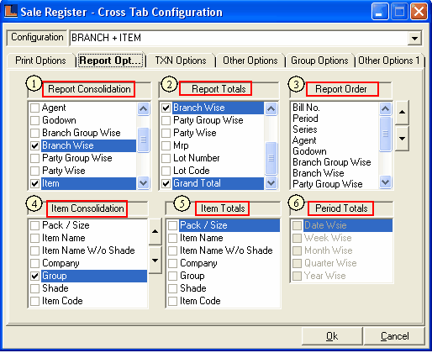Move Item Consolidation entry up arrow
Screen dimensions: 432x353
tap(155, 231)
